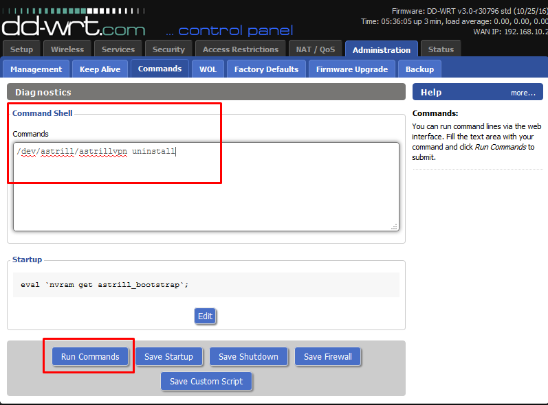Go to the Security tab
The height and width of the screenshot is (405, 548).
click(x=168, y=49)
